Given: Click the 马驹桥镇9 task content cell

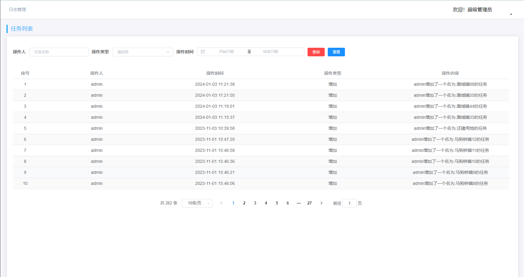Looking at the screenshot, I should click(450, 172).
